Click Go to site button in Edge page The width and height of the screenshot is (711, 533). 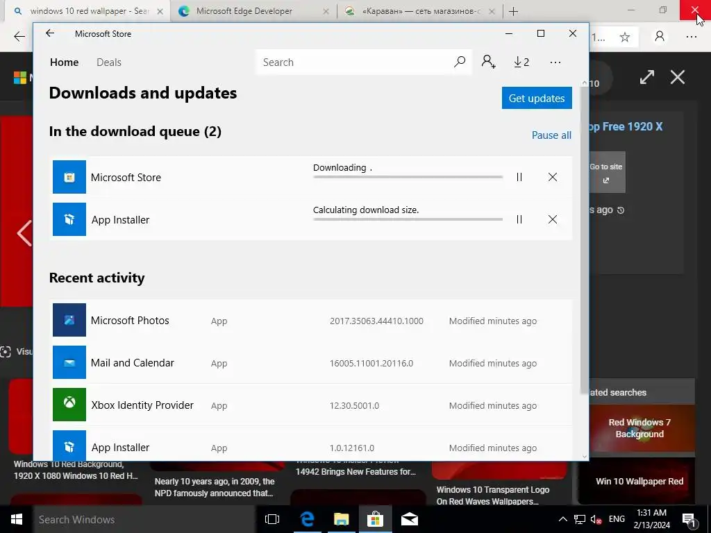tap(607, 172)
